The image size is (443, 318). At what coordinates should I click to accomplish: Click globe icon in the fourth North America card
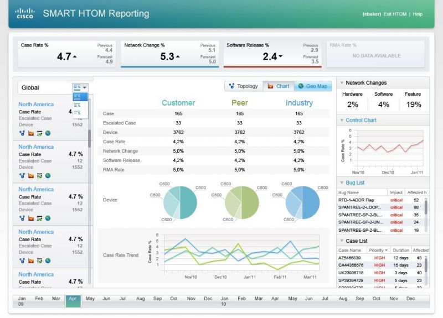pos(48,260)
